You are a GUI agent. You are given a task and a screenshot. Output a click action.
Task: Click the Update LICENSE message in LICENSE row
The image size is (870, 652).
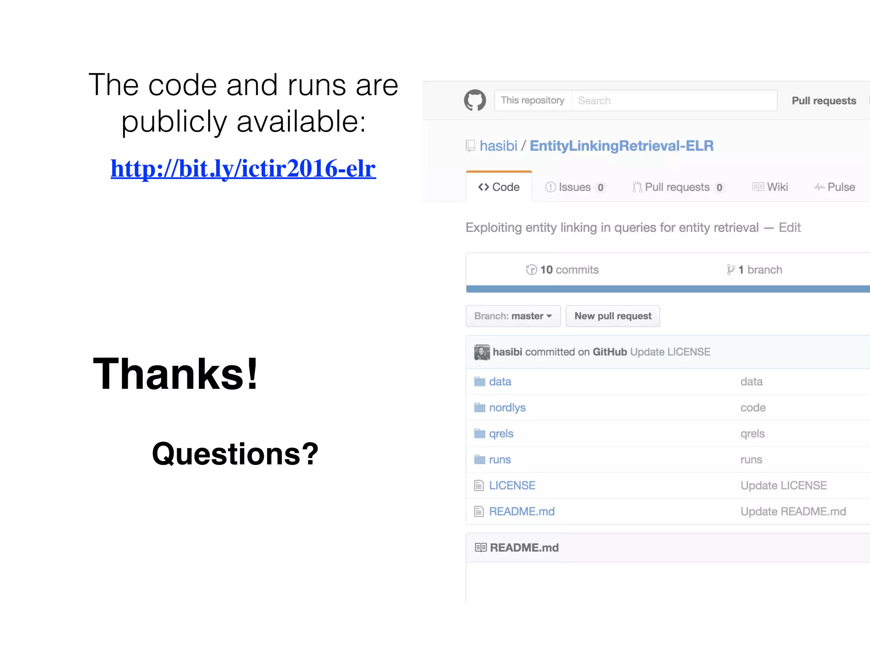click(784, 486)
